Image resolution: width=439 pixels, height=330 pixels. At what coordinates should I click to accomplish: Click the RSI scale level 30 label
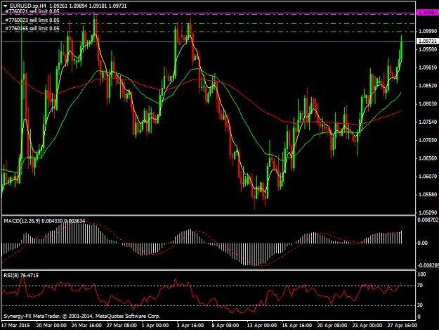coord(420,305)
